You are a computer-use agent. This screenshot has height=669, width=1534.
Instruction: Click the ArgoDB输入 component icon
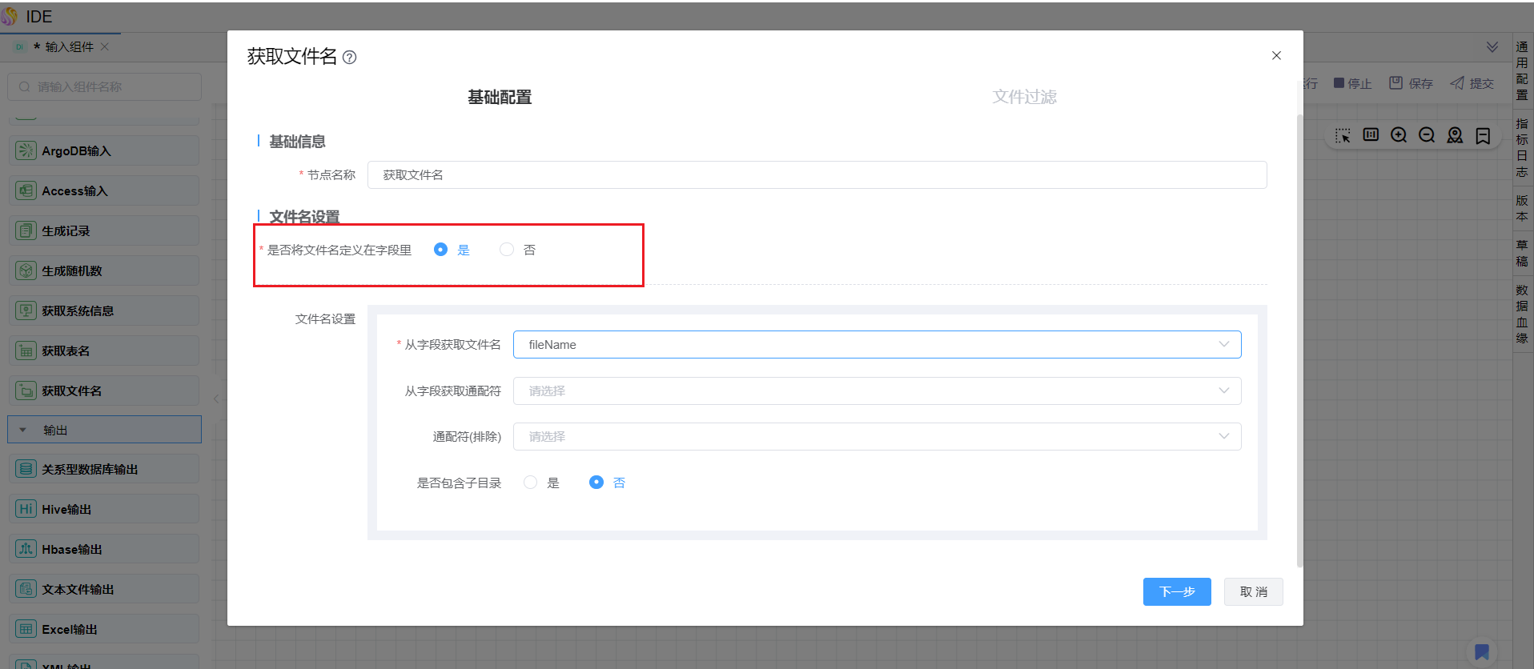[x=26, y=150]
